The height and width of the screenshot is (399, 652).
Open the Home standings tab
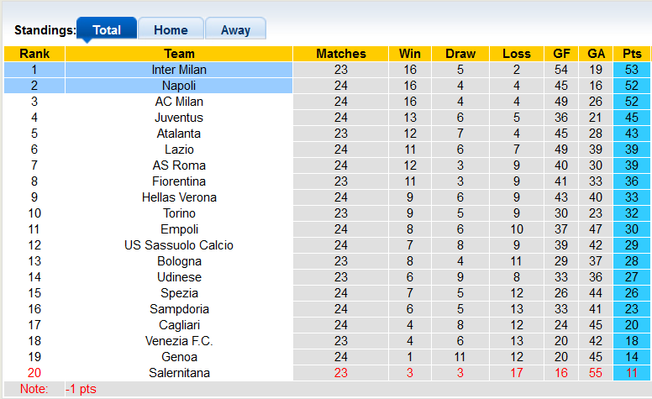click(171, 29)
